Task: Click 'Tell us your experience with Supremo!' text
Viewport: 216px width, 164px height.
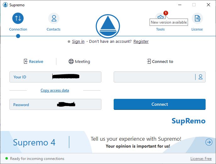Action: pyautogui.click(x=136, y=139)
